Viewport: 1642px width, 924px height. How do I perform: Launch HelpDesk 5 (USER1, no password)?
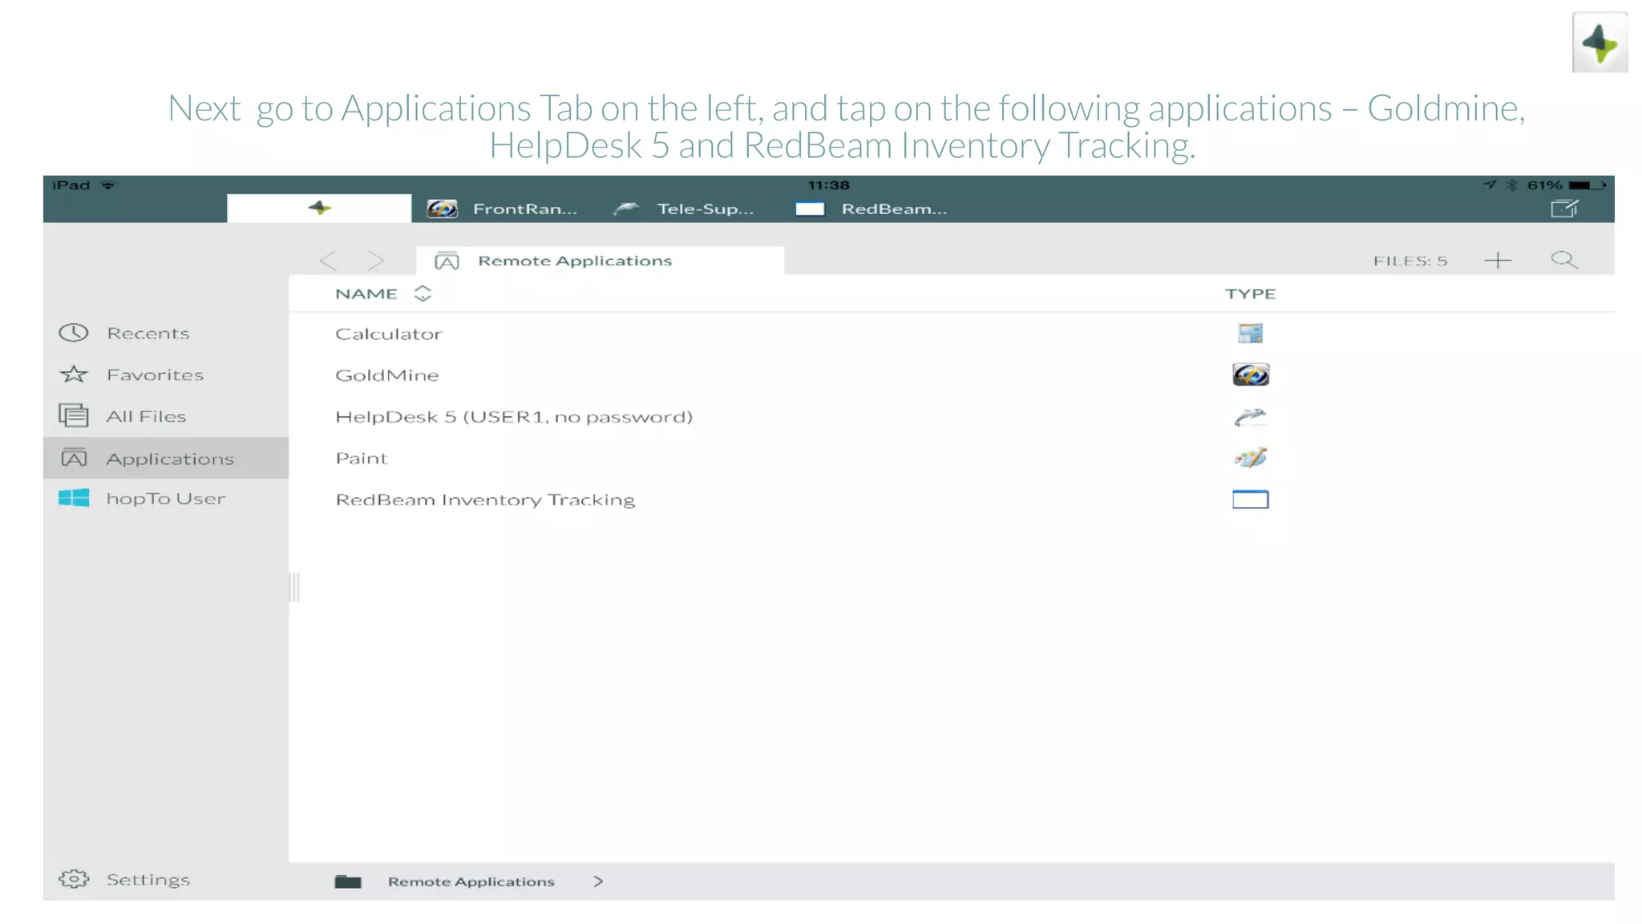coord(951,416)
